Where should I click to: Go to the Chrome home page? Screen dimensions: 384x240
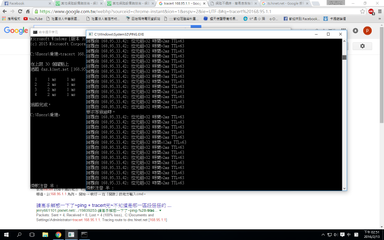coord(28,11)
